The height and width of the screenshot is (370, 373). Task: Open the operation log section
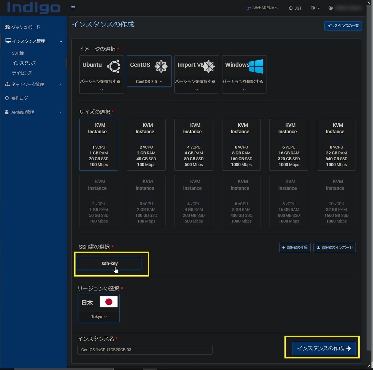(19, 98)
